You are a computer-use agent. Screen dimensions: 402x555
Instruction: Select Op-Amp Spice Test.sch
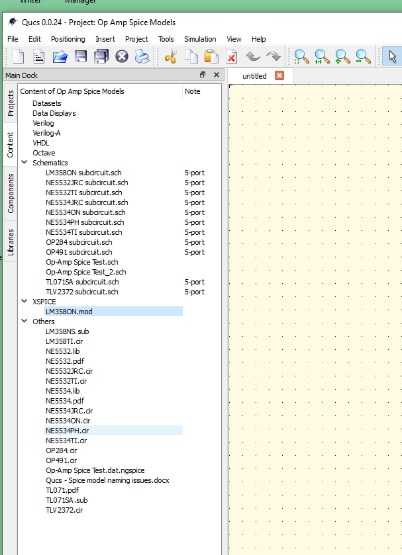tap(82, 261)
